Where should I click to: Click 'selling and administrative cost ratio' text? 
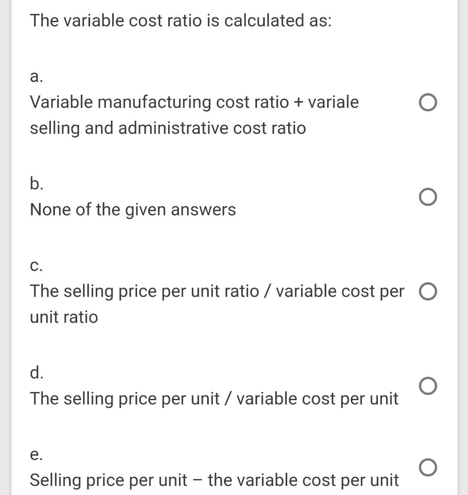pyautogui.click(x=167, y=128)
